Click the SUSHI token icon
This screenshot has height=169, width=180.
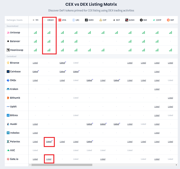(127, 20)
